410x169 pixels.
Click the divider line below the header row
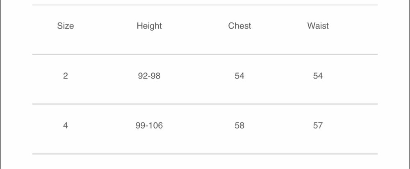[x=205, y=54]
